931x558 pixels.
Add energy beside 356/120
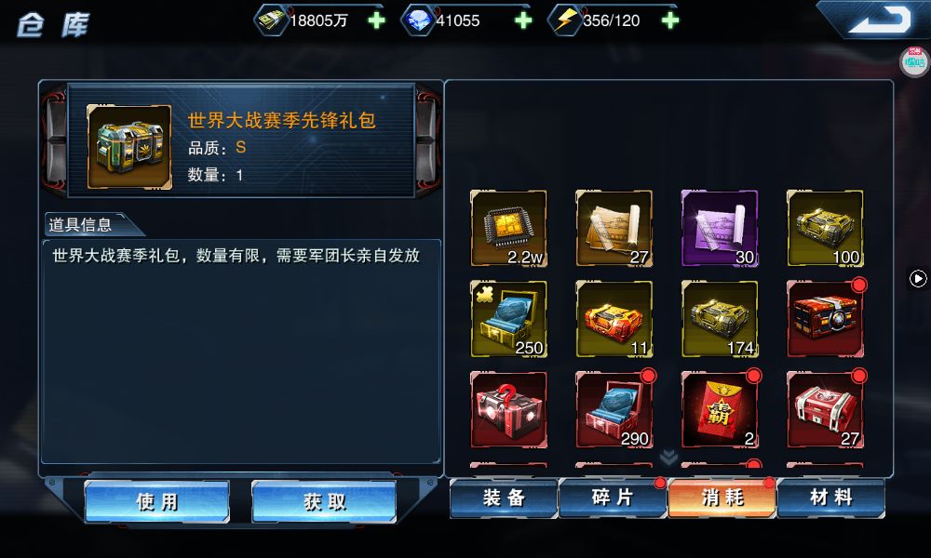[669, 20]
